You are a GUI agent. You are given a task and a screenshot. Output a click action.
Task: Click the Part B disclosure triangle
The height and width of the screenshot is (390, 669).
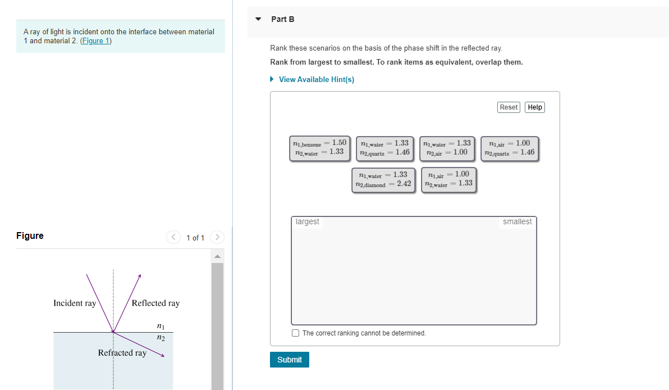(x=258, y=19)
